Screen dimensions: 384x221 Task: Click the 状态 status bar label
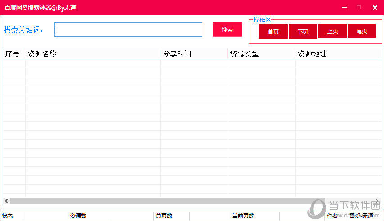click(x=7, y=216)
